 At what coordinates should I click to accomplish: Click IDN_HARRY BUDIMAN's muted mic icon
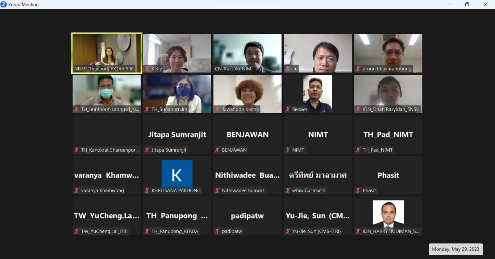pyautogui.click(x=358, y=231)
